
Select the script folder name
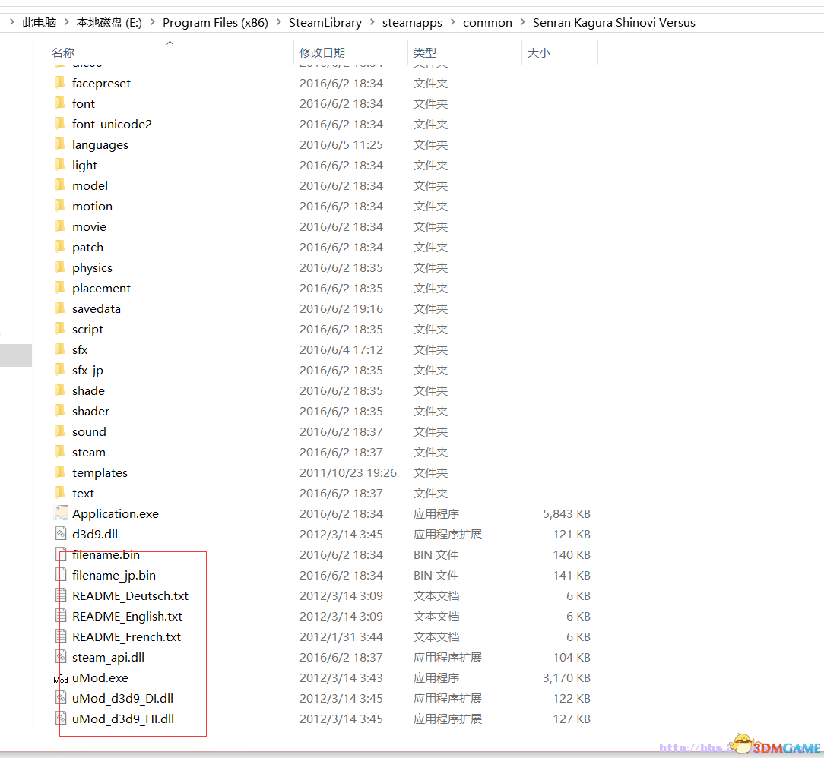(x=87, y=329)
